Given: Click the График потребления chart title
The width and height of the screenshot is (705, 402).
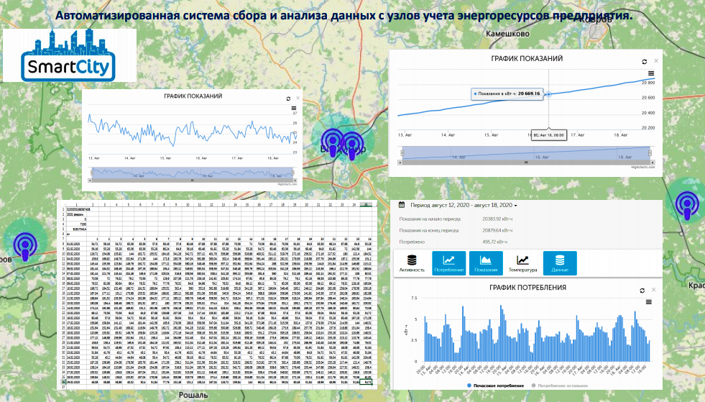Looking at the screenshot, I should [x=527, y=288].
